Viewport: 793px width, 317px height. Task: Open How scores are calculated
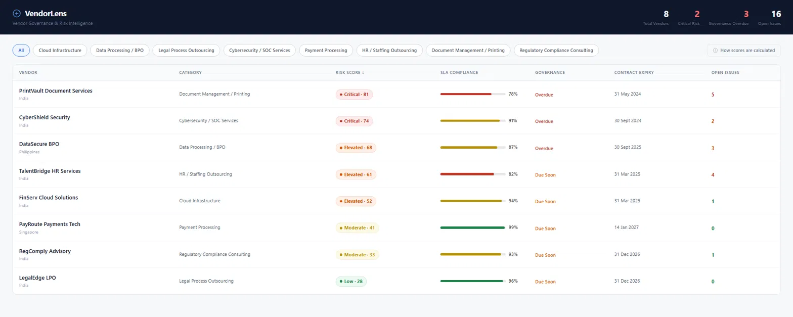(743, 51)
